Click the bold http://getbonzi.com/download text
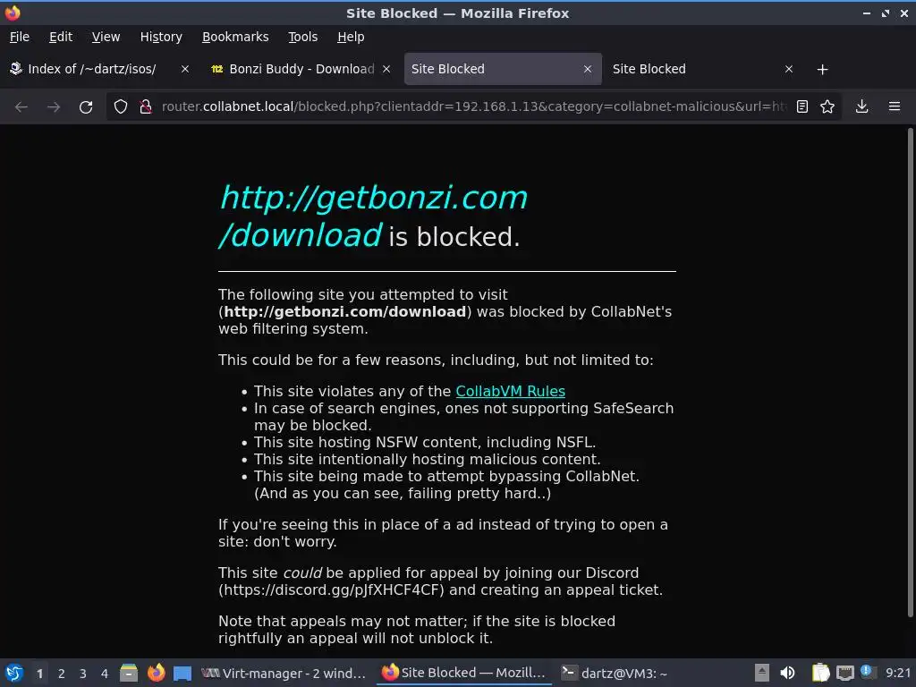916x687 pixels. pyautogui.click(x=345, y=312)
